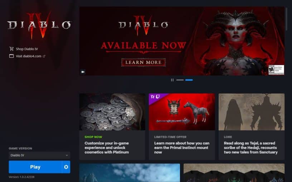Open the Shop Diablo IV link
The height and width of the screenshot is (182, 292).
27,49
